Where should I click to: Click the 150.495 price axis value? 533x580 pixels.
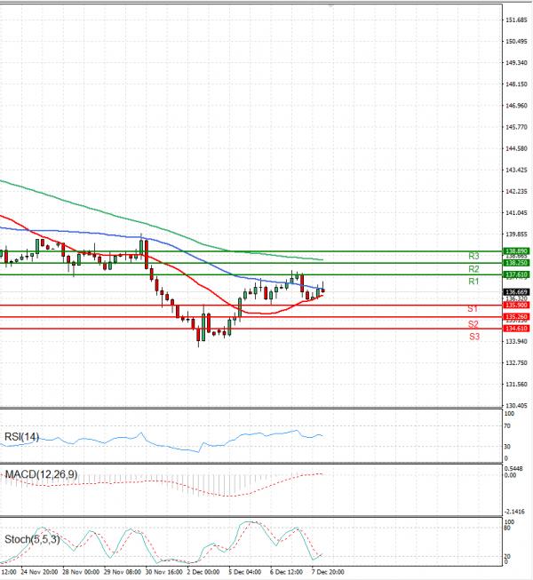coord(516,42)
